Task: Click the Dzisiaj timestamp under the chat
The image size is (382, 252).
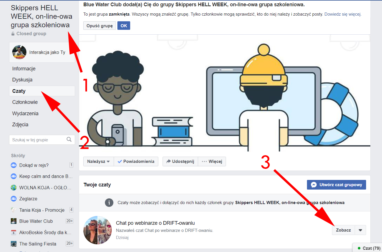Action: (122, 238)
